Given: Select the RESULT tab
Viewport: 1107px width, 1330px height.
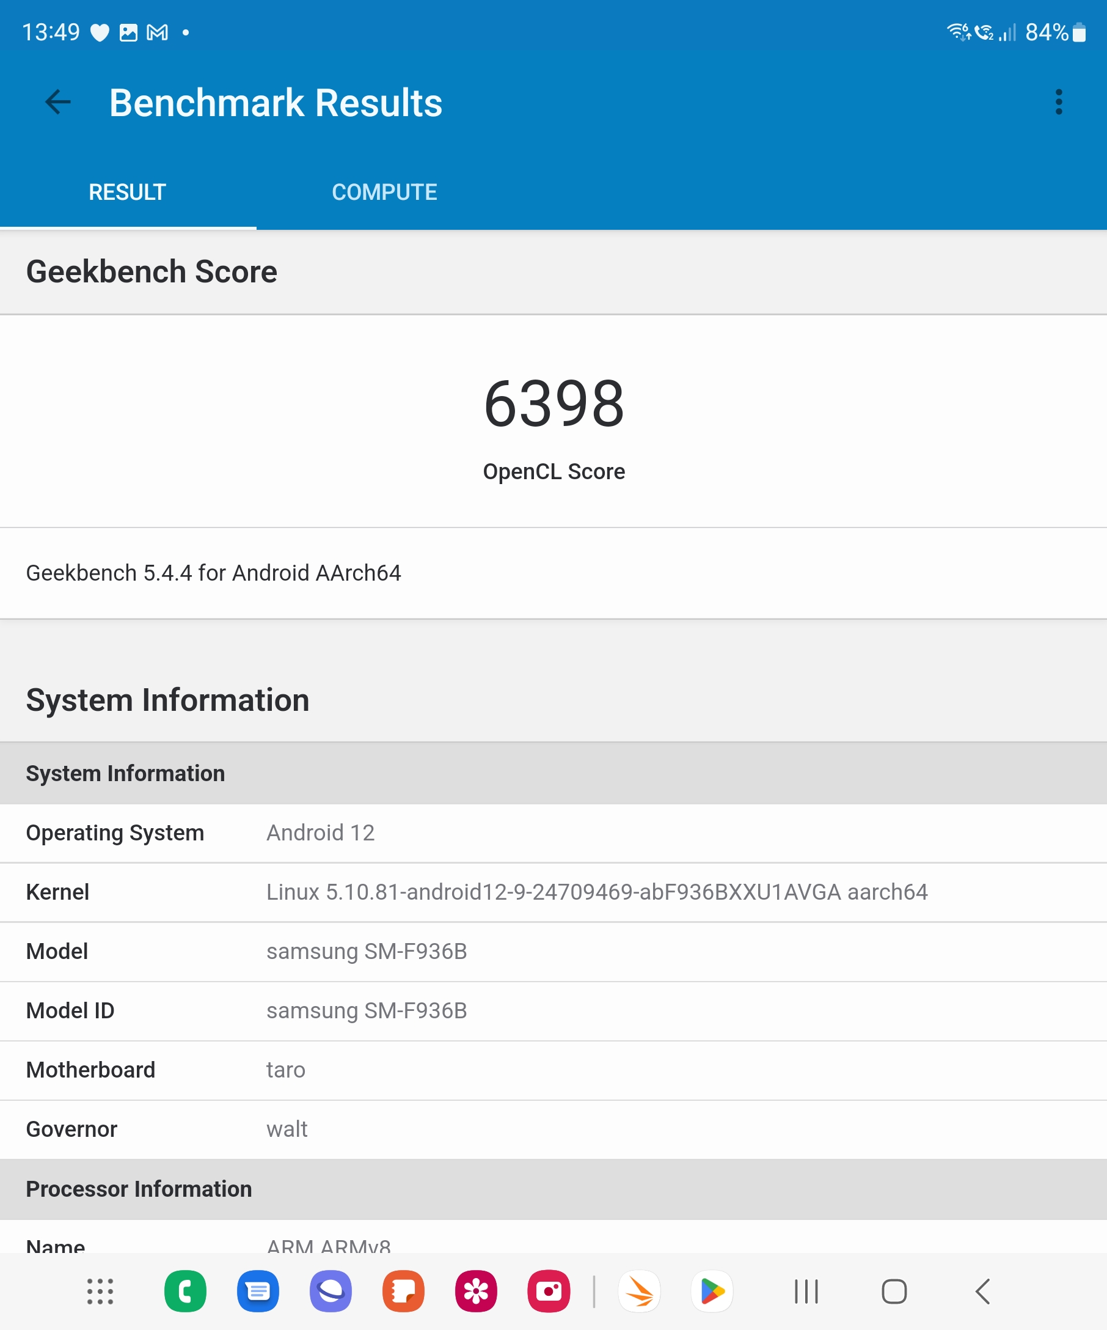Looking at the screenshot, I should point(127,192).
